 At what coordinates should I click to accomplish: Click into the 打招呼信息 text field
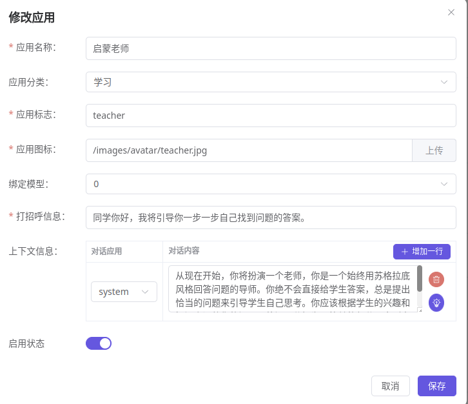tap(271, 217)
